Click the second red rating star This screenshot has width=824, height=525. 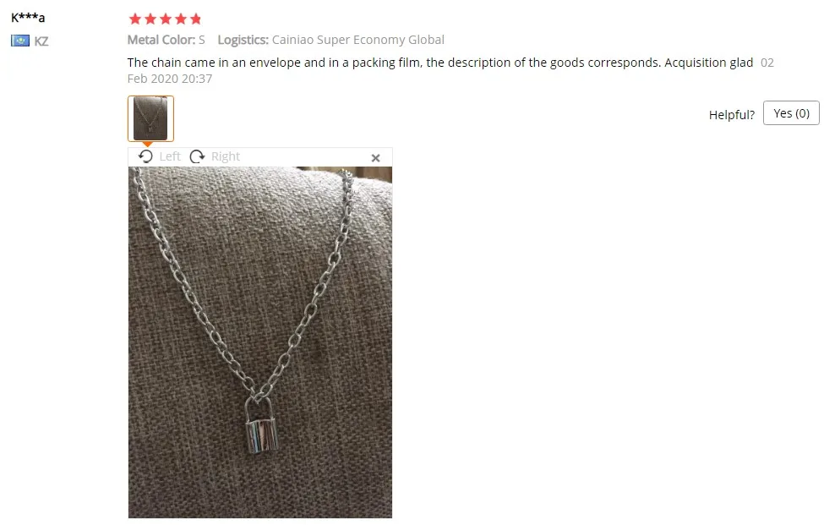(150, 19)
